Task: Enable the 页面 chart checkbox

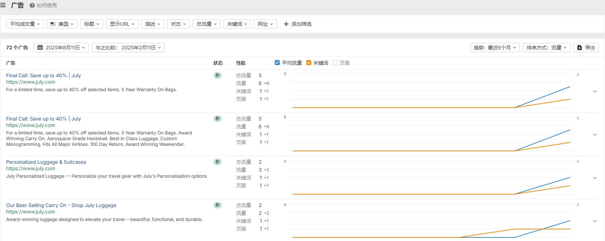Action: coord(335,63)
